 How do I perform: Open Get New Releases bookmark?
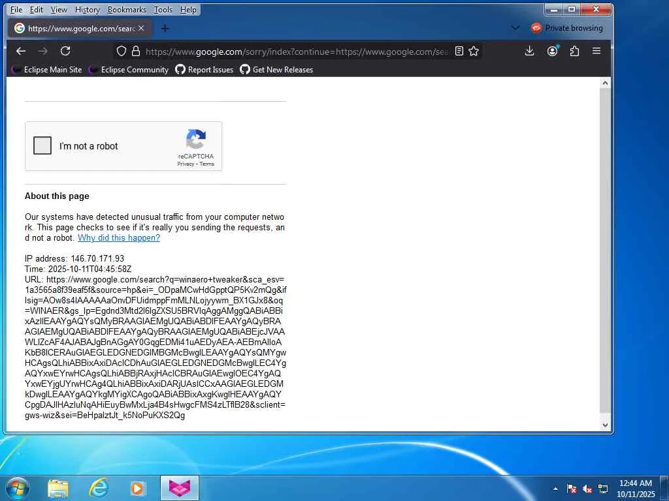(x=276, y=69)
